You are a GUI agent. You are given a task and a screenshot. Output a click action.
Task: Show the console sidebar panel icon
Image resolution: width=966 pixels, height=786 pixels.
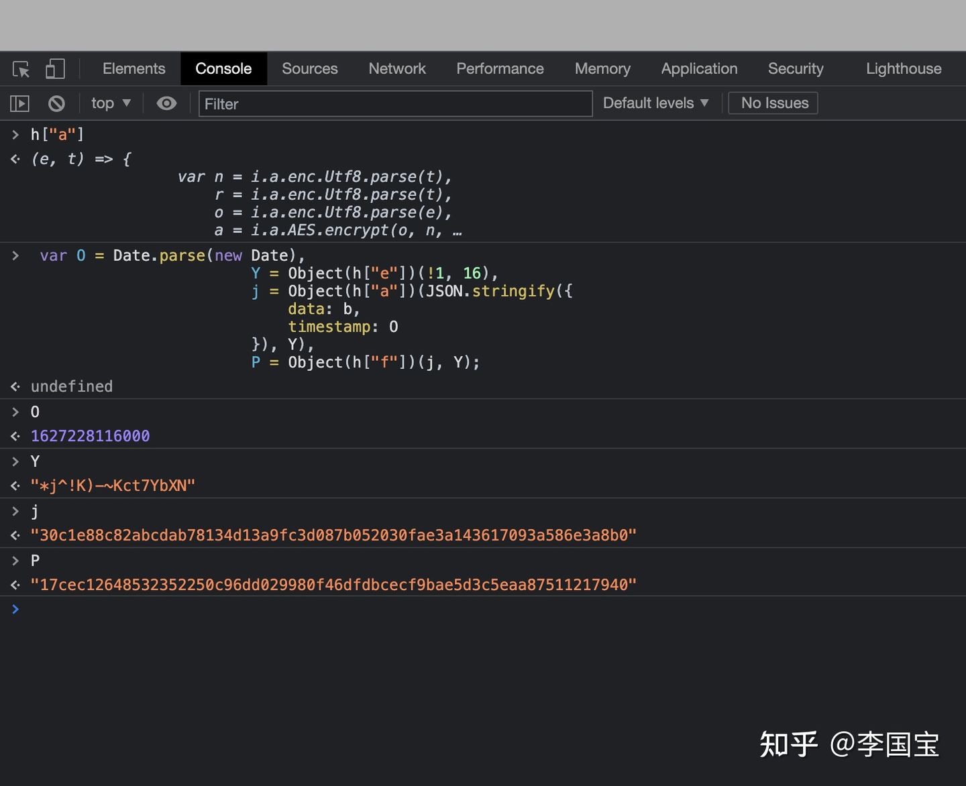pyautogui.click(x=20, y=103)
